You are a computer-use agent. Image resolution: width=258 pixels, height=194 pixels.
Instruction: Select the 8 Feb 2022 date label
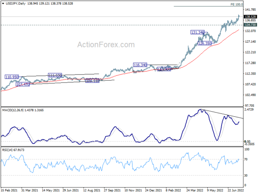(x=173, y=190)
